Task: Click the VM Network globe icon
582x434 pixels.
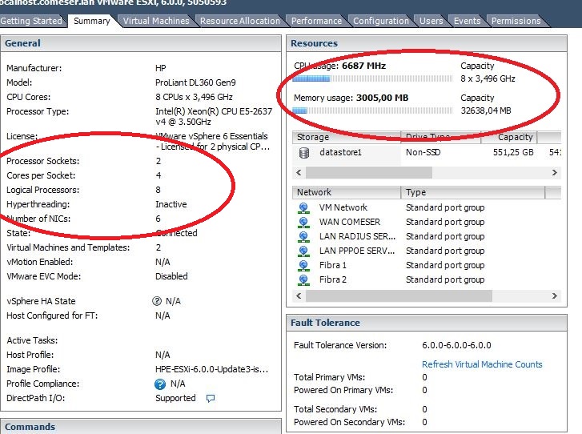Action: point(303,208)
